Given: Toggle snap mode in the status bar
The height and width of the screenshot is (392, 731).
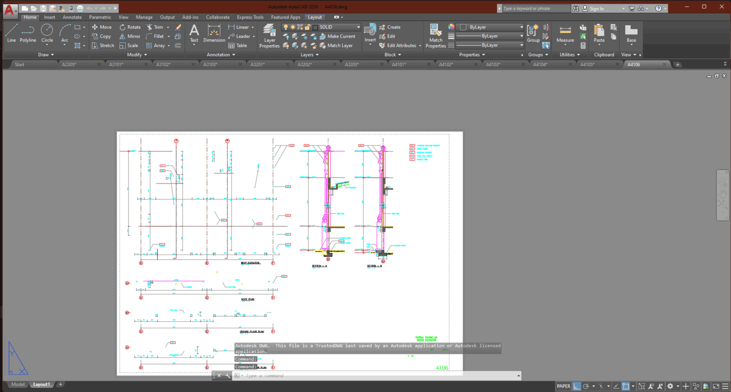Looking at the screenshot, I should pos(577,386).
